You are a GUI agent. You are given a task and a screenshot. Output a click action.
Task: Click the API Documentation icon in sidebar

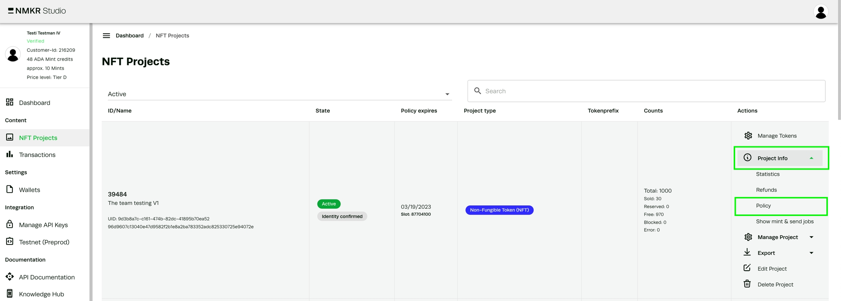click(10, 277)
